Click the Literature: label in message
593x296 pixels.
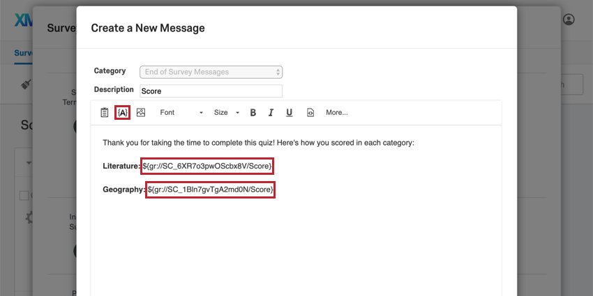click(121, 166)
